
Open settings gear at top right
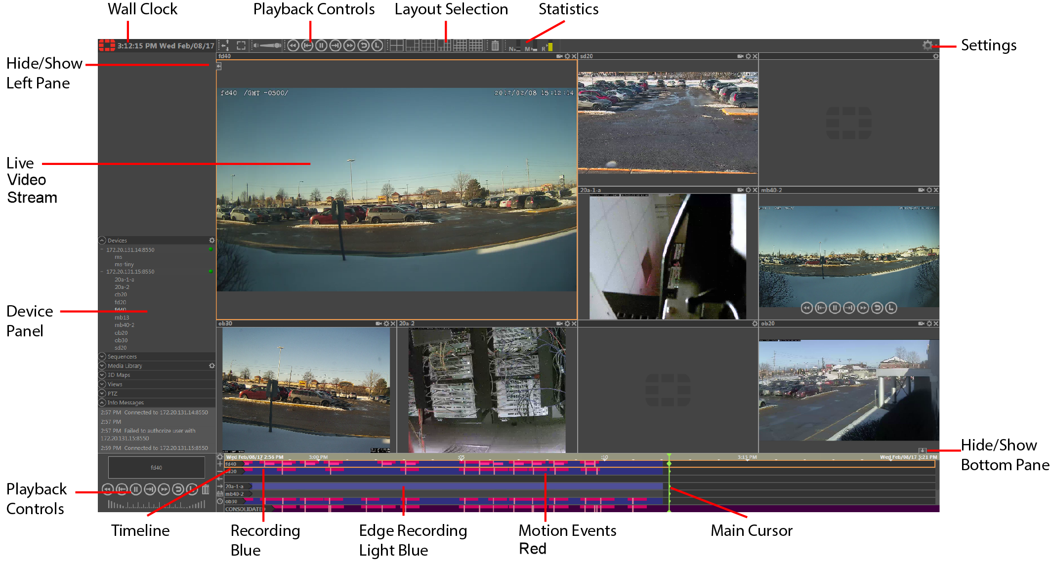(927, 45)
